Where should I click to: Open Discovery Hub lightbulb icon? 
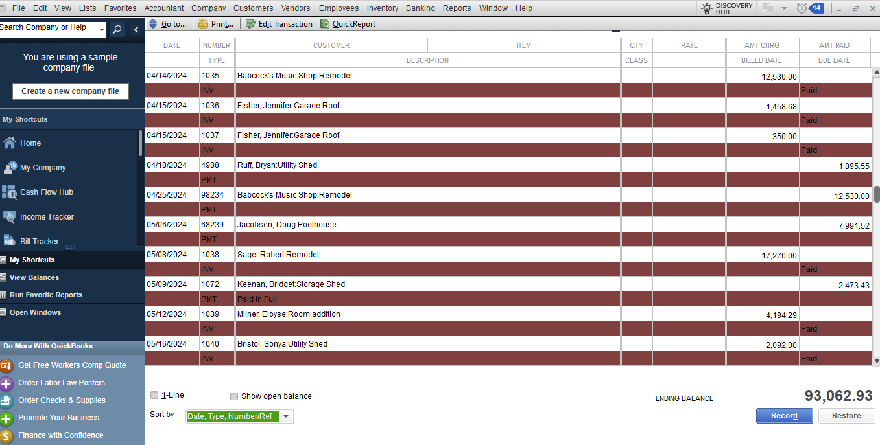click(x=707, y=8)
